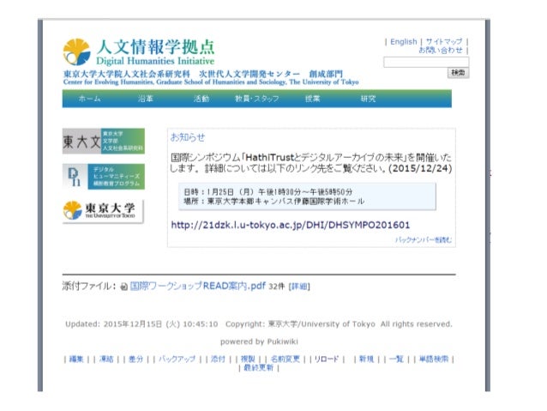This screenshot has height=411, width=547.
Task: Click the 人文情報学拠点 site title
Action: tap(155, 47)
